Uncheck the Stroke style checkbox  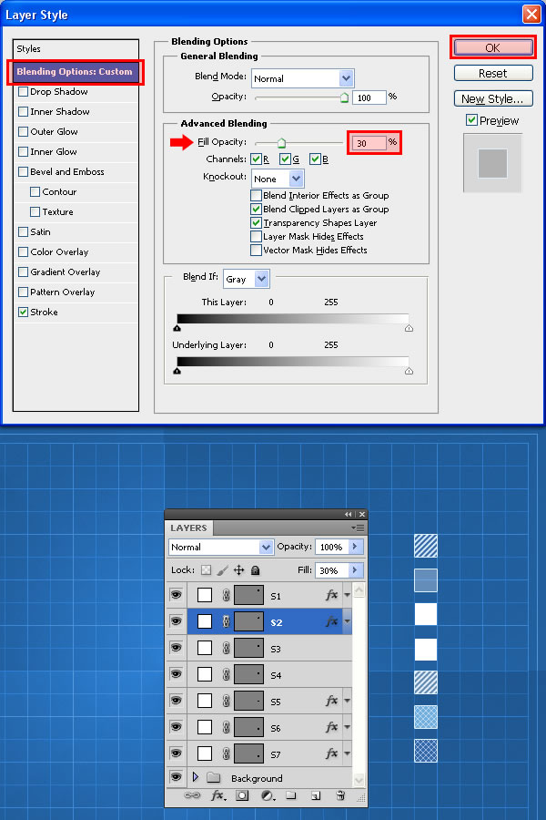23,313
